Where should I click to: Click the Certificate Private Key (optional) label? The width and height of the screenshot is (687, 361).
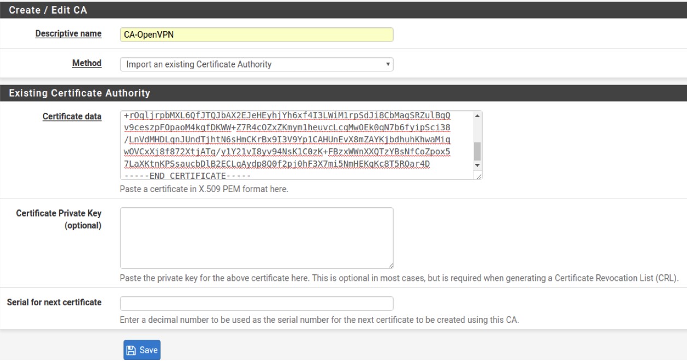tap(59, 219)
